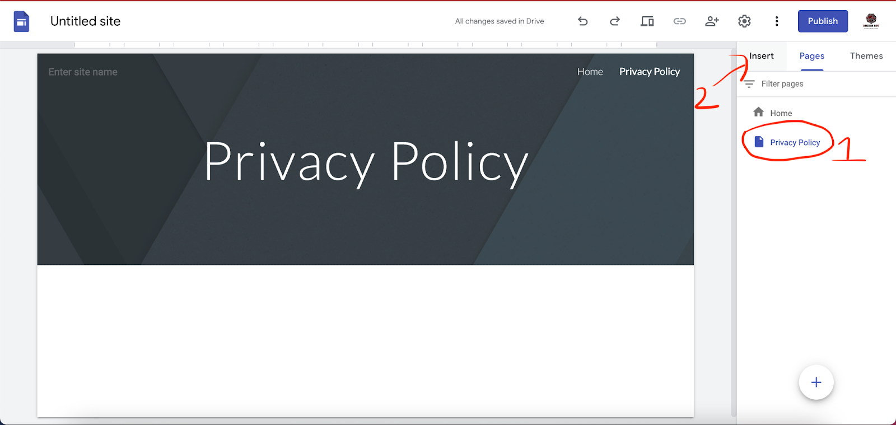Click the Google Sites logo icon

(x=21, y=21)
